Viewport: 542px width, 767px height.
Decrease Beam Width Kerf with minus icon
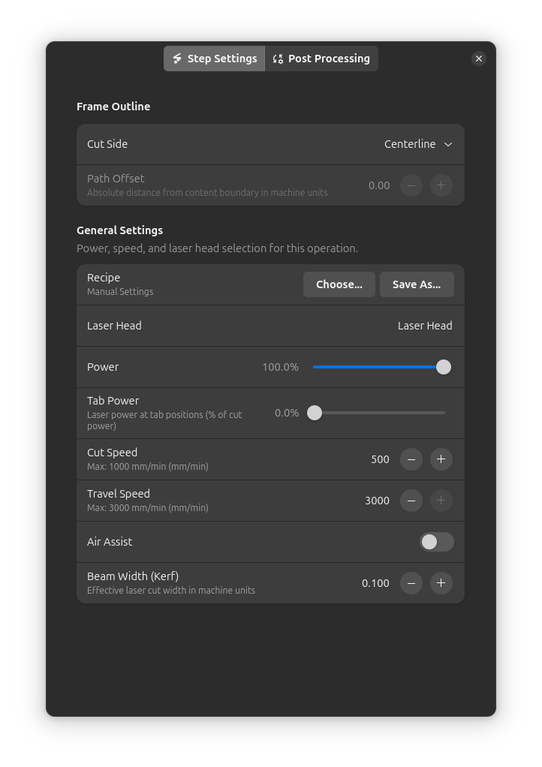pyautogui.click(x=411, y=583)
